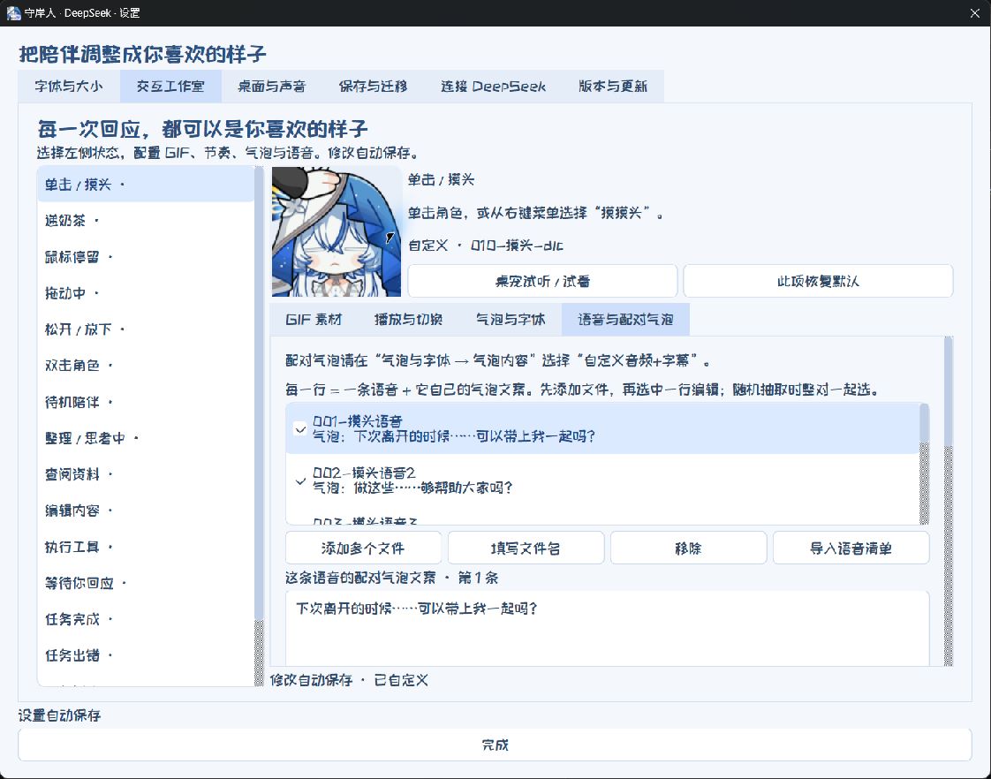
Task: Select the 单击 / 摸头 state
Action: click(x=146, y=185)
